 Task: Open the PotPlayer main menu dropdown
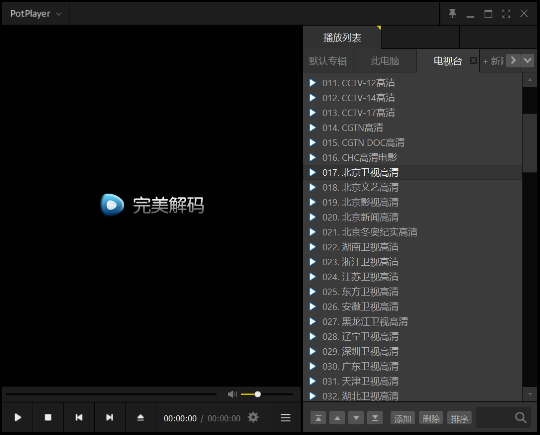[36, 14]
